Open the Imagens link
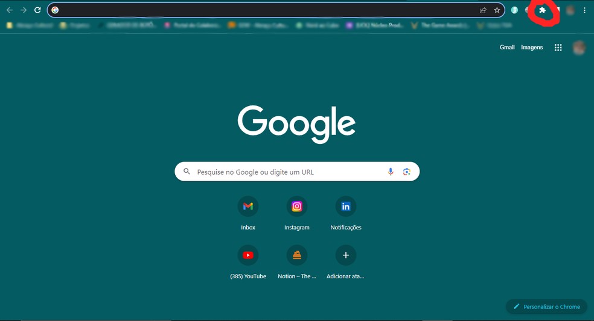The height and width of the screenshot is (321, 594). 532,47
